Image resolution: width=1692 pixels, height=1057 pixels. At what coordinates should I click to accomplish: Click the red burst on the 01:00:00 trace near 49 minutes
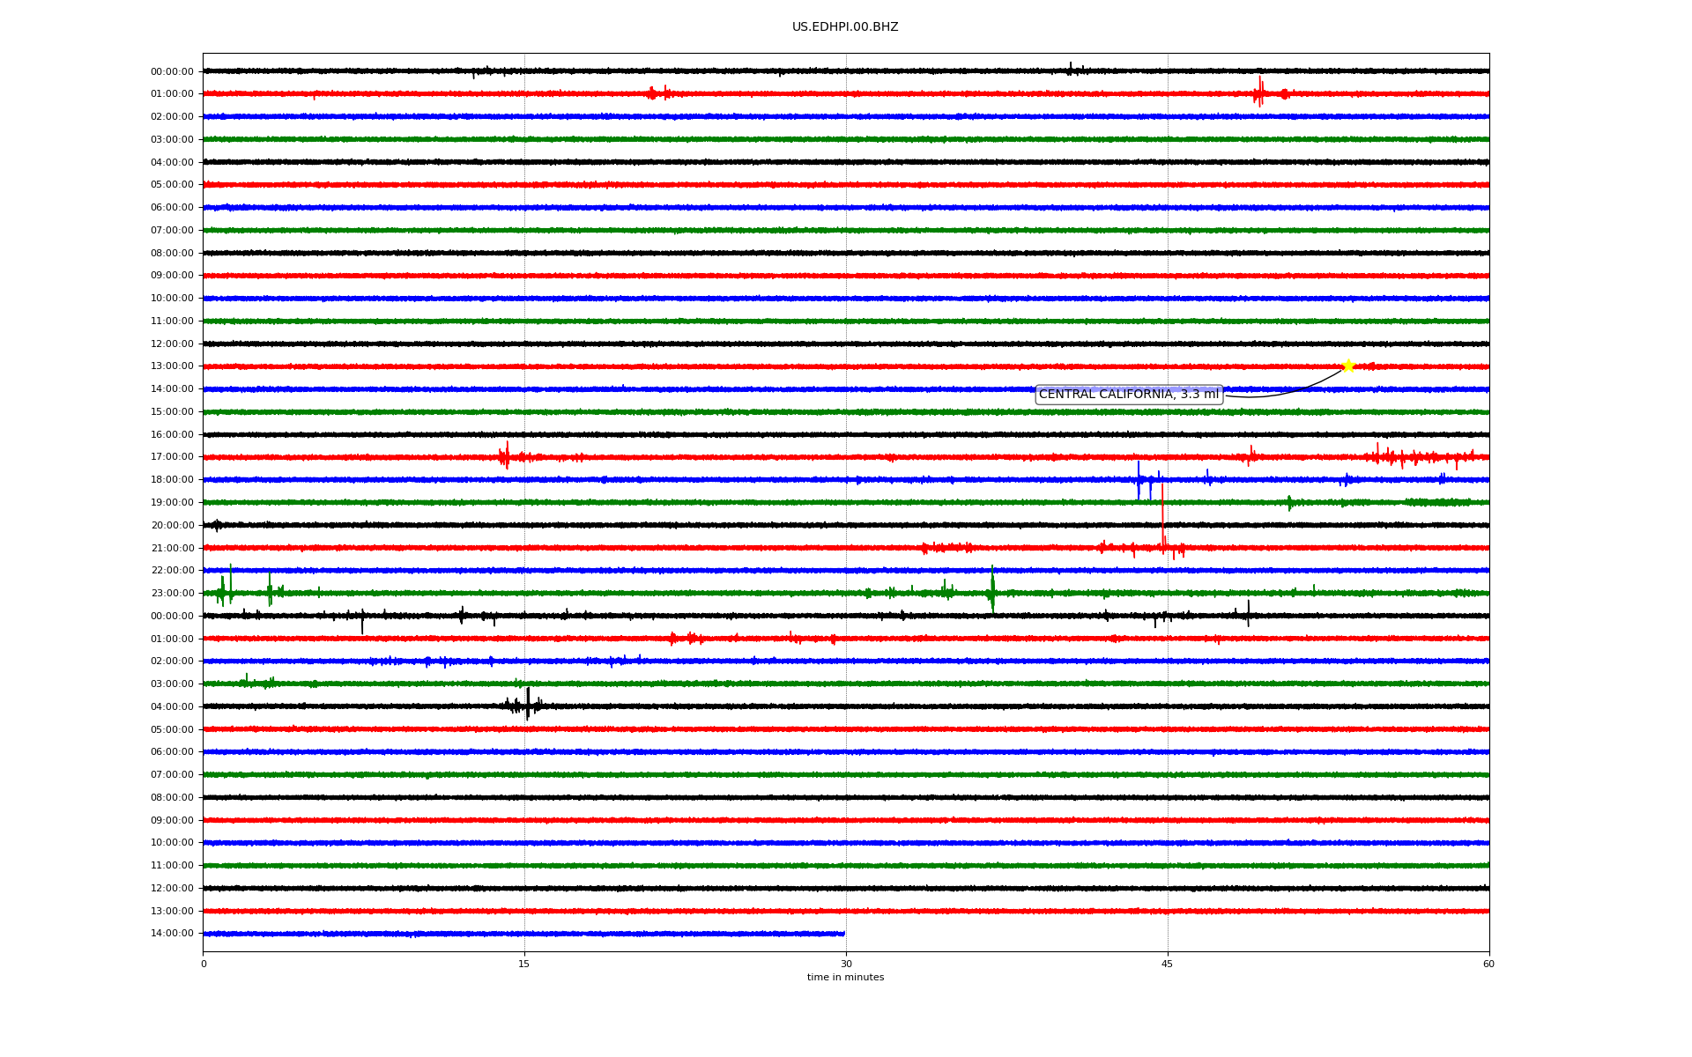pos(1259,92)
